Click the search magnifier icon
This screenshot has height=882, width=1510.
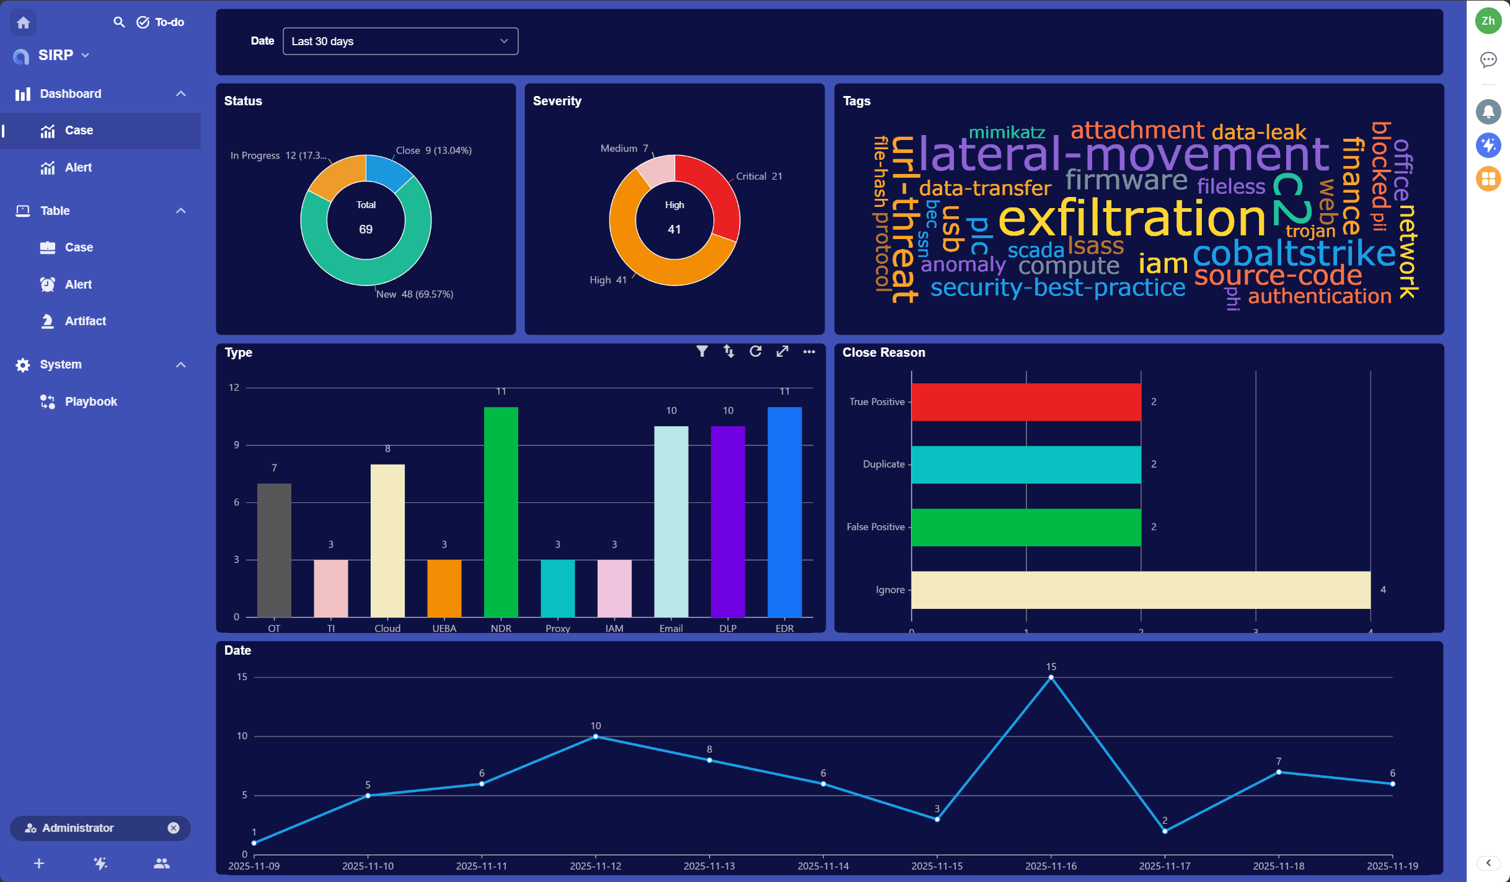pyautogui.click(x=119, y=22)
